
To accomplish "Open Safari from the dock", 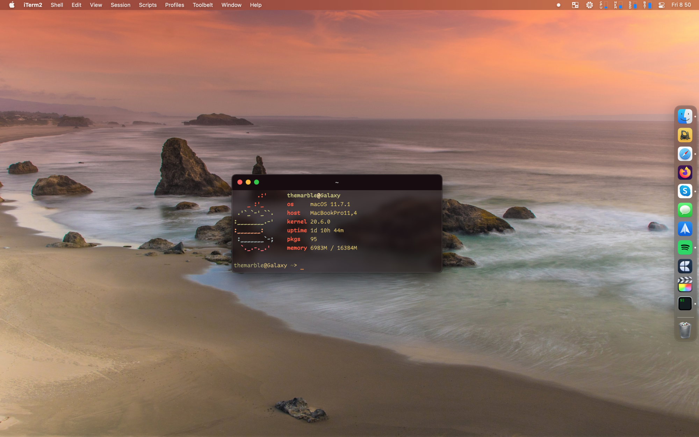I will click(x=685, y=154).
